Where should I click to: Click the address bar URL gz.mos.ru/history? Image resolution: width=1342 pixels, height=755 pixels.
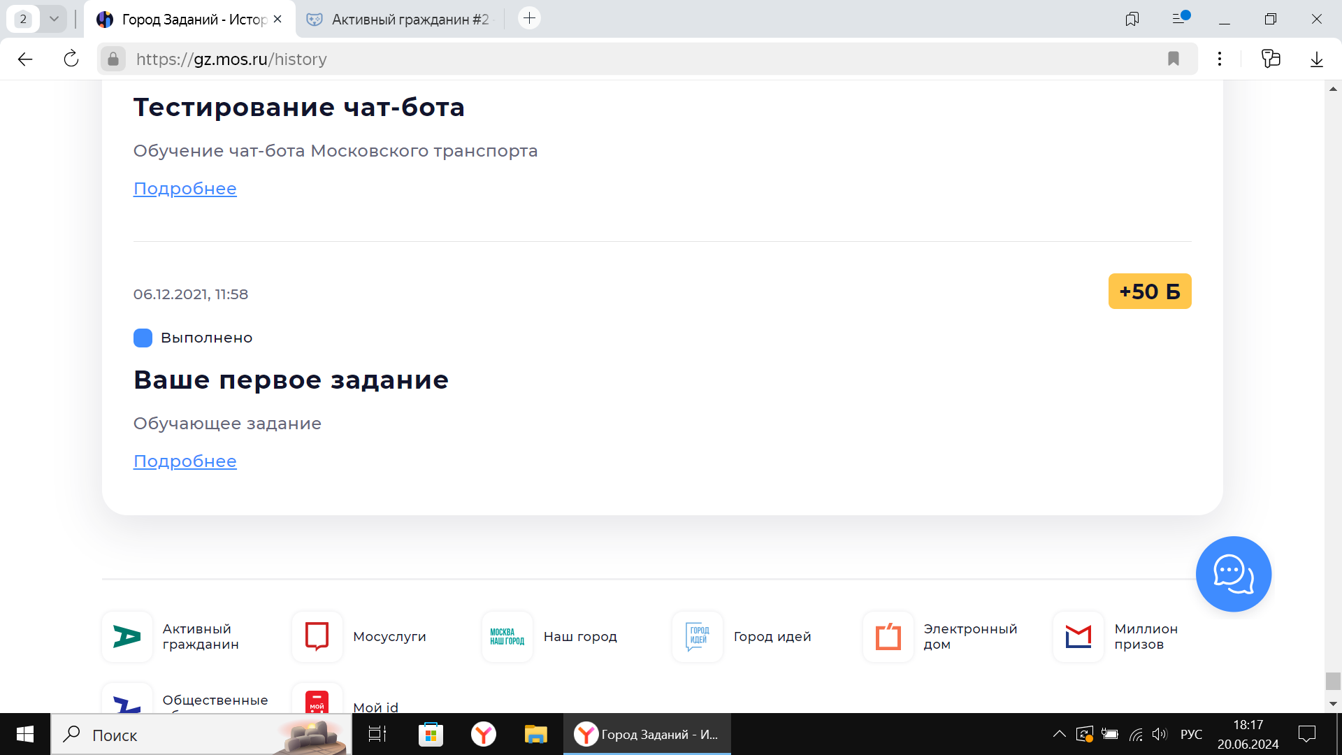click(231, 59)
